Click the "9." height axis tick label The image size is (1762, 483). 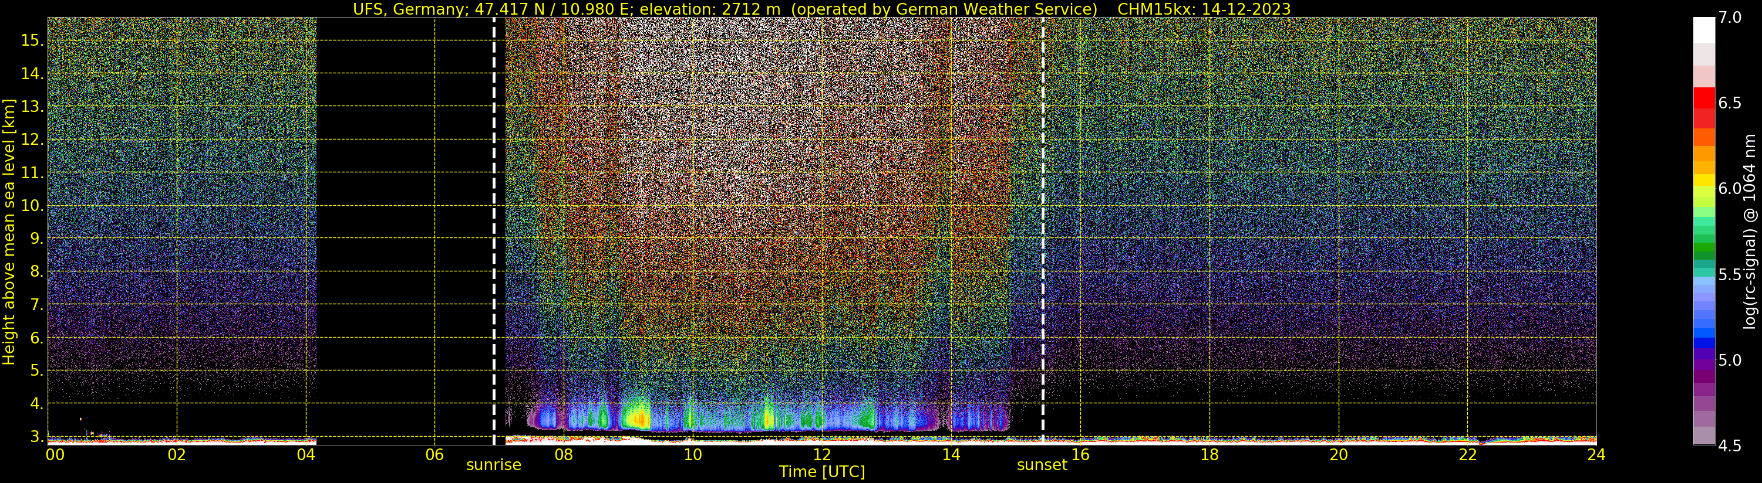(36, 239)
